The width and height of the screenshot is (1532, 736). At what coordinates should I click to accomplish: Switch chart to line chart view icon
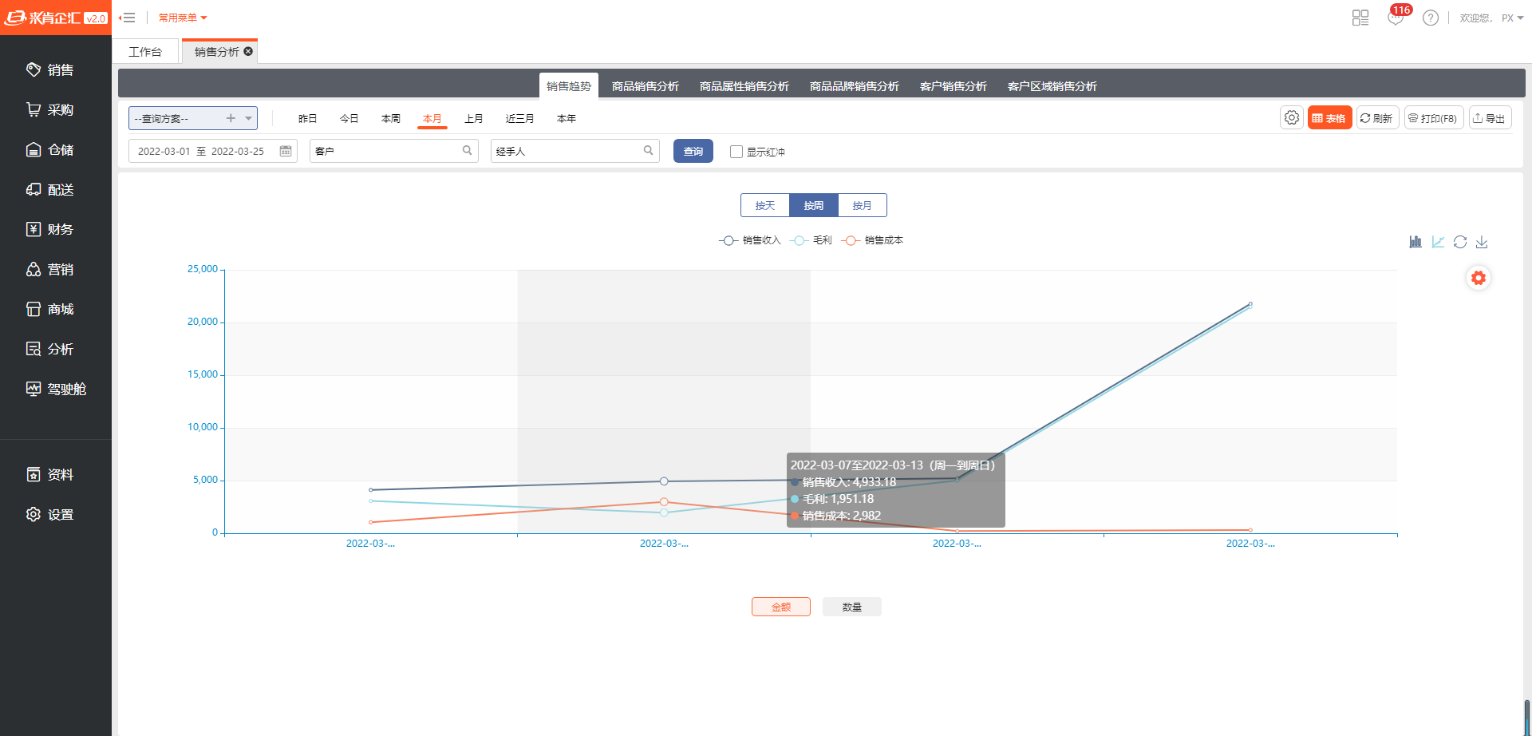1438,242
